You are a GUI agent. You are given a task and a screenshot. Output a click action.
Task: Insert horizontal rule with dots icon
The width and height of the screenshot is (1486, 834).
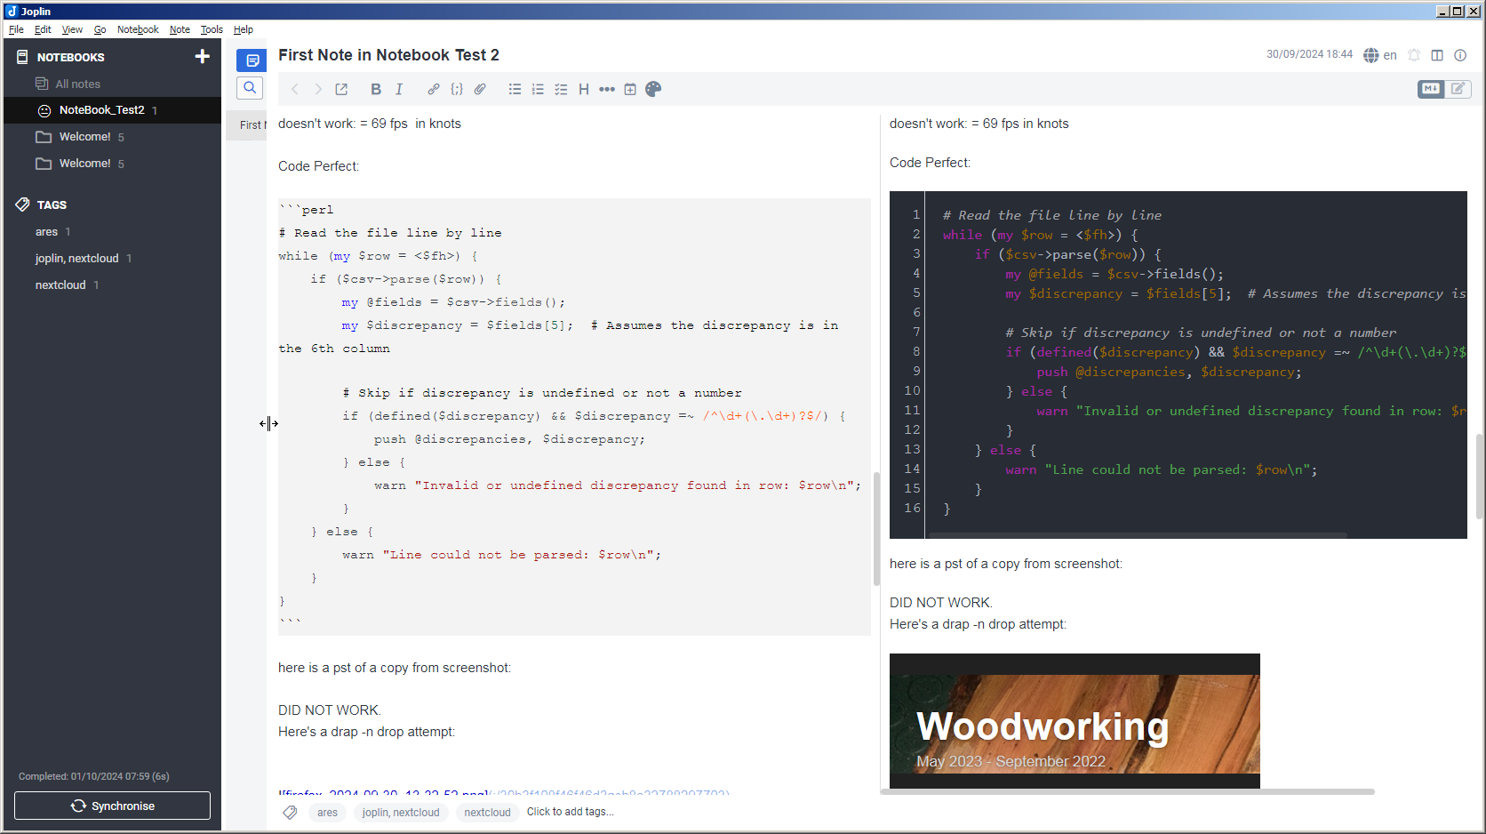607,89
